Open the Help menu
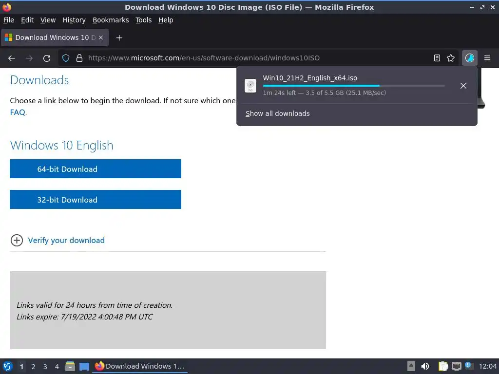This screenshot has width=499, height=374. (166, 20)
